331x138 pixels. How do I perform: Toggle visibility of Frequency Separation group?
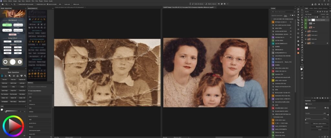pos(305,20)
